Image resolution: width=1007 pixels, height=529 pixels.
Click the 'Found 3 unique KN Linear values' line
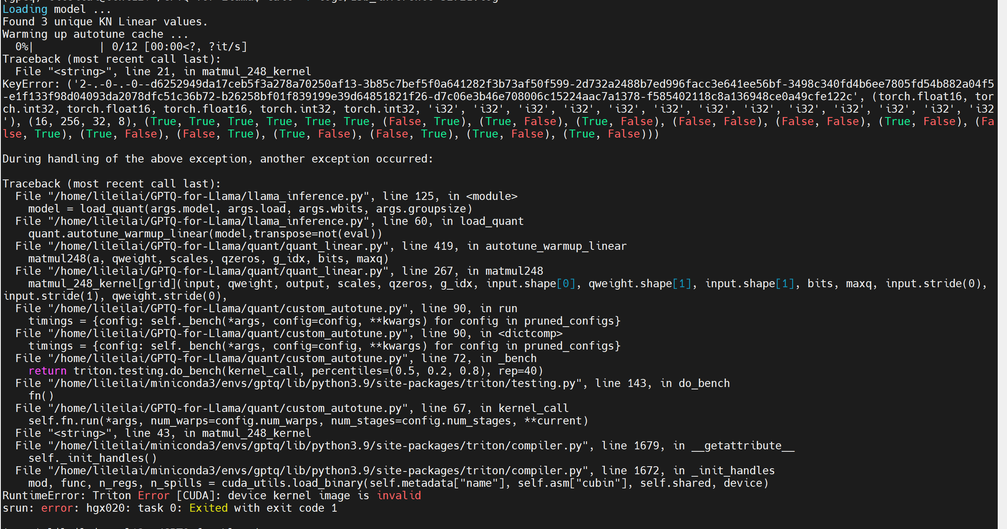pos(105,21)
